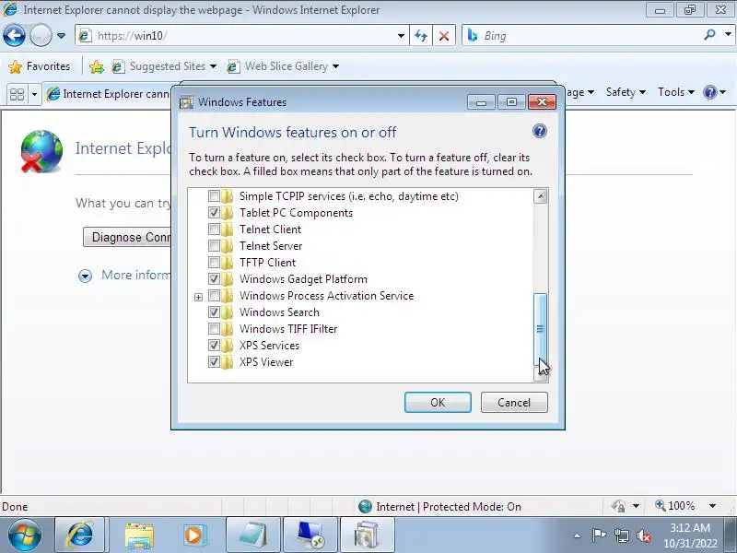Check Simple TCPIP services checkbox
Image resolution: width=737 pixels, height=553 pixels.
(214, 195)
